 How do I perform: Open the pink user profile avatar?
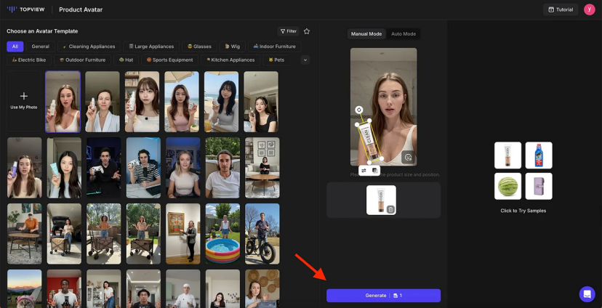coord(590,9)
